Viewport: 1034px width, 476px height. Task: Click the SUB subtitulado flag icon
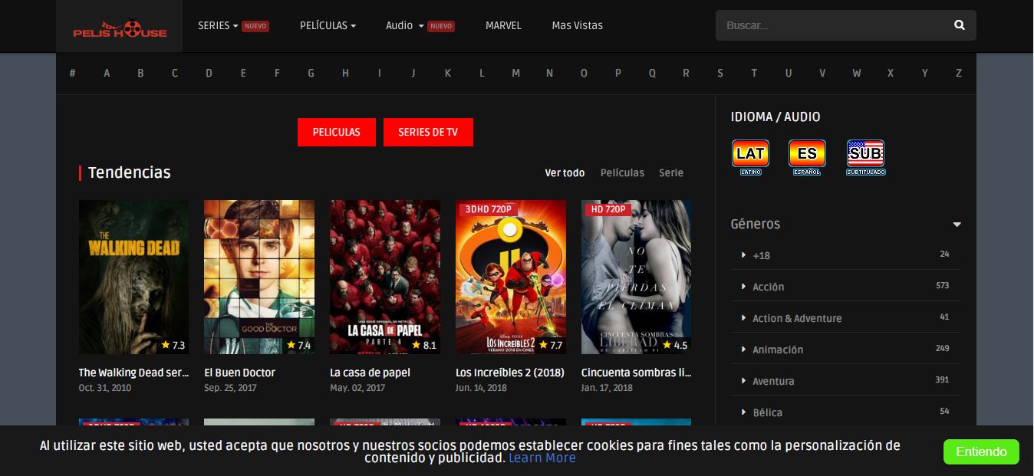pos(865,153)
